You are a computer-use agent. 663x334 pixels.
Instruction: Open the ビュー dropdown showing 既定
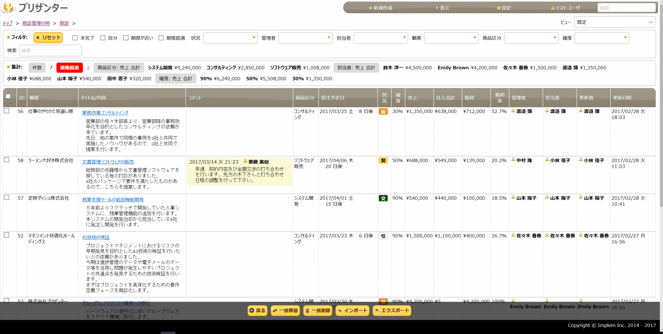pos(615,22)
